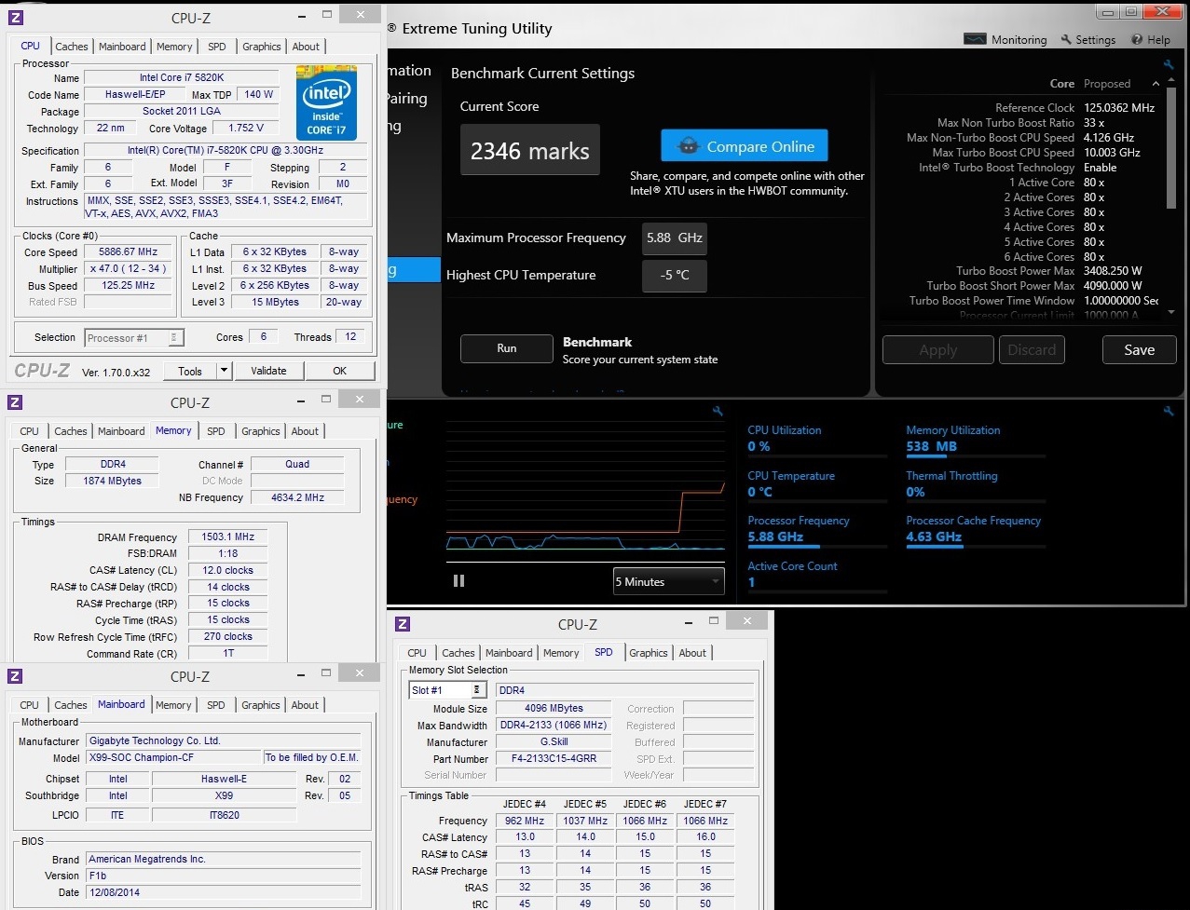Image resolution: width=1190 pixels, height=910 pixels.
Task: Click the Compare Online button
Action: pyautogui.click(x=745, y=146)
